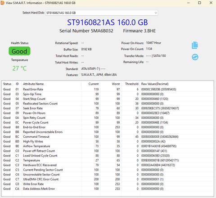Click raw value 00000C39820B (205095435)
Viewport: 216px width, 198px height.
coord(158,90)
